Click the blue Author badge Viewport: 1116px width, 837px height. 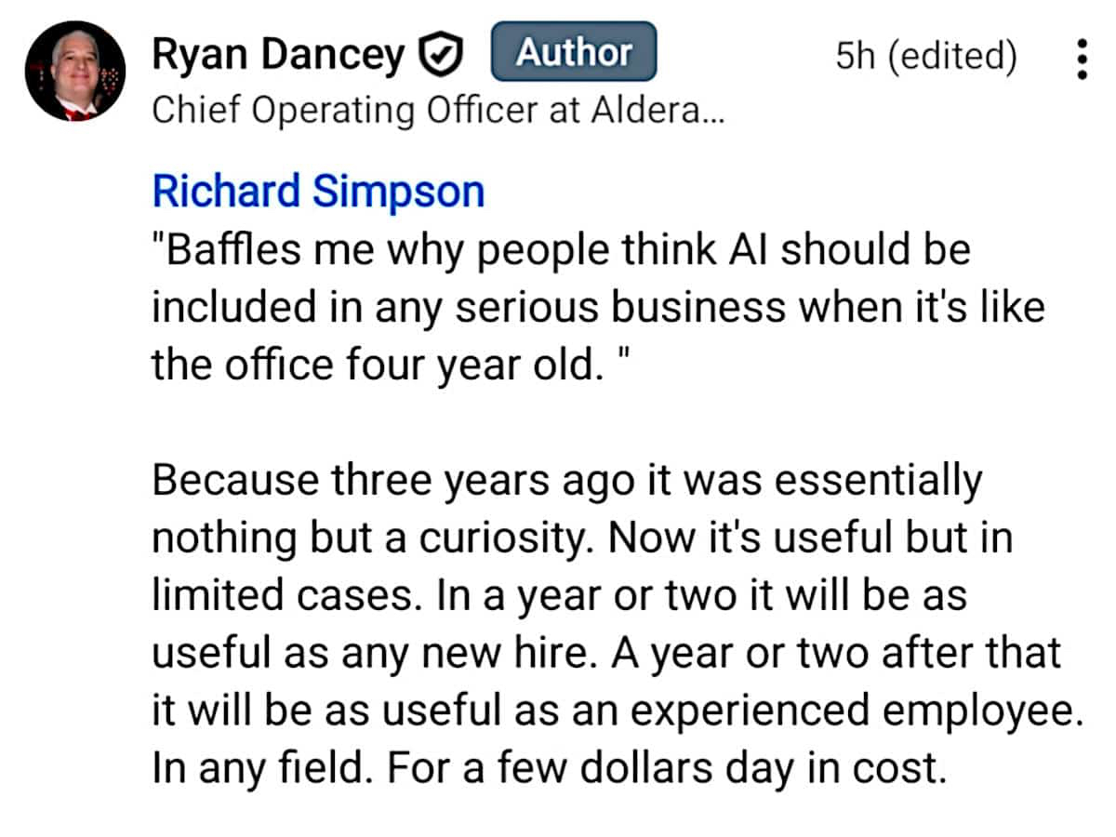[573, 52]
